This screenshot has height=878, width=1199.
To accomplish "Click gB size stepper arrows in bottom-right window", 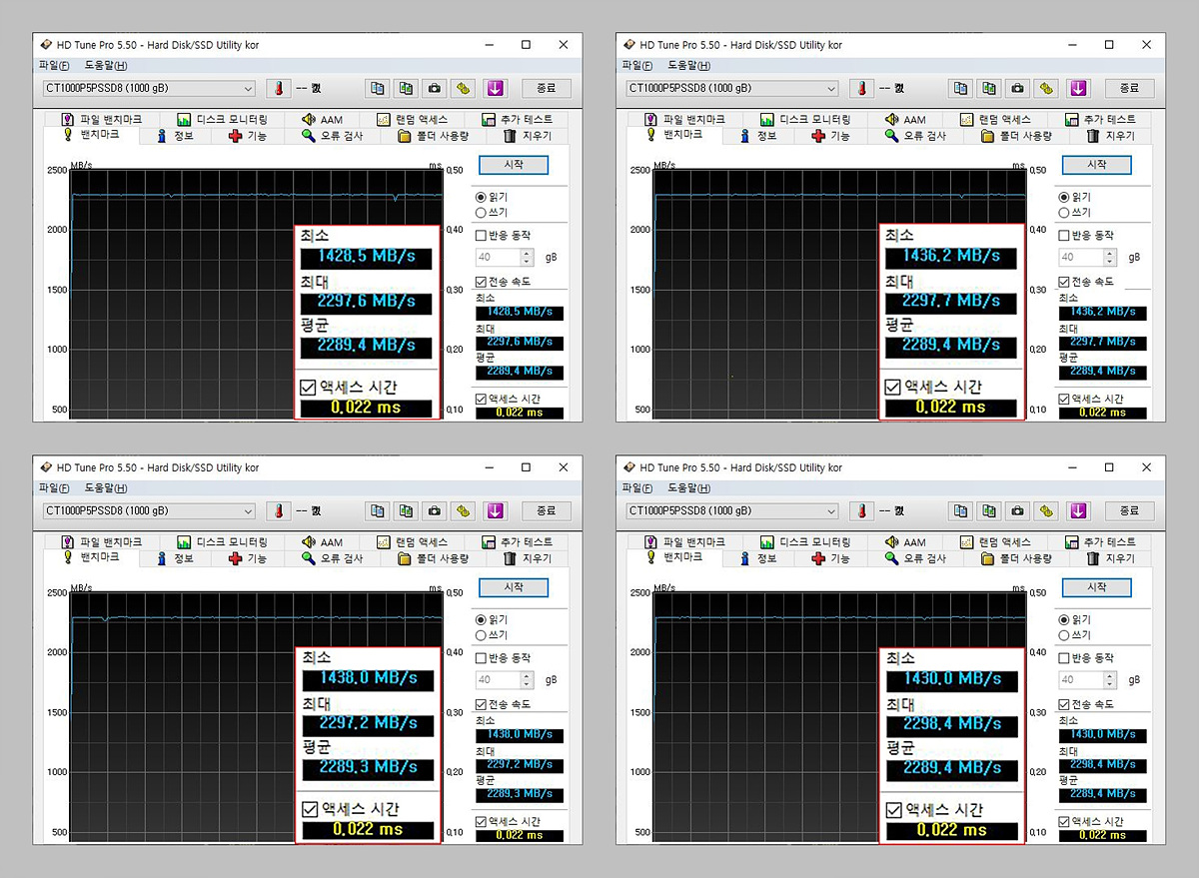I will 1110,679.
